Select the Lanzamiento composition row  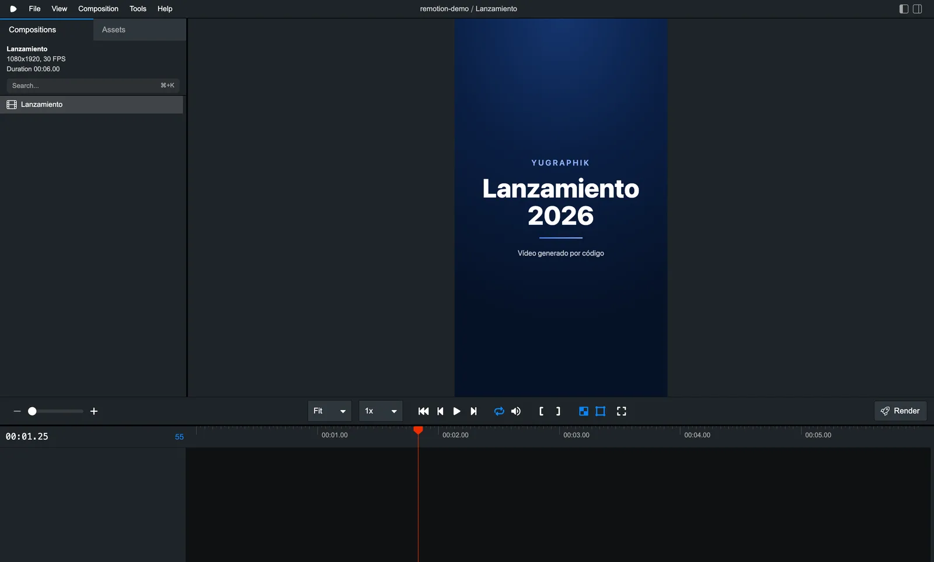(92, 105)
